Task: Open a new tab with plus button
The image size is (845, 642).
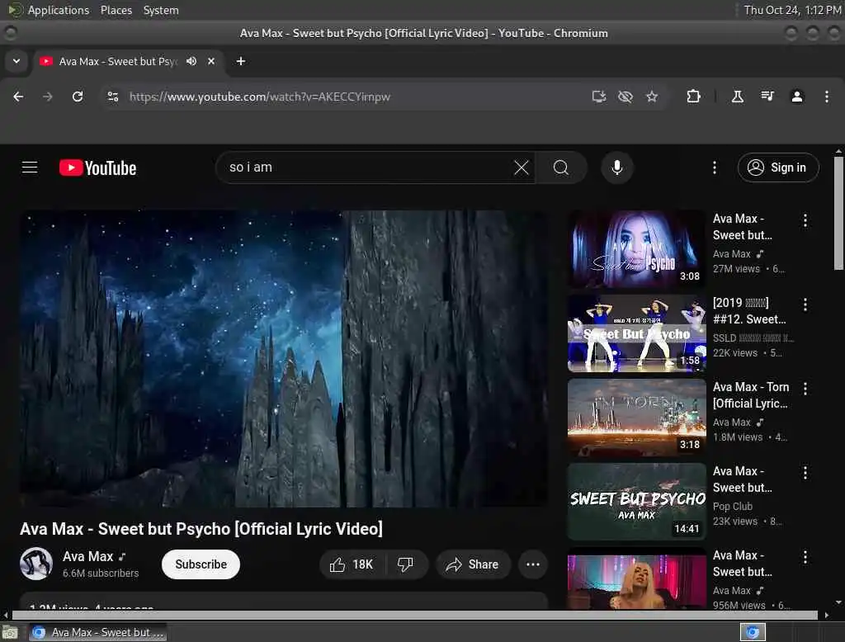Action: (241, 61)
